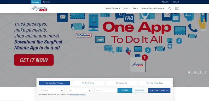Open the Singapore country dropdown
This screenshot has height=101, width=209.
[x=52, y=90]
